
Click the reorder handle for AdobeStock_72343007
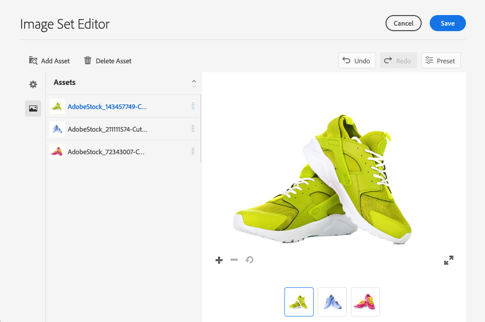(x=193, y=151)
